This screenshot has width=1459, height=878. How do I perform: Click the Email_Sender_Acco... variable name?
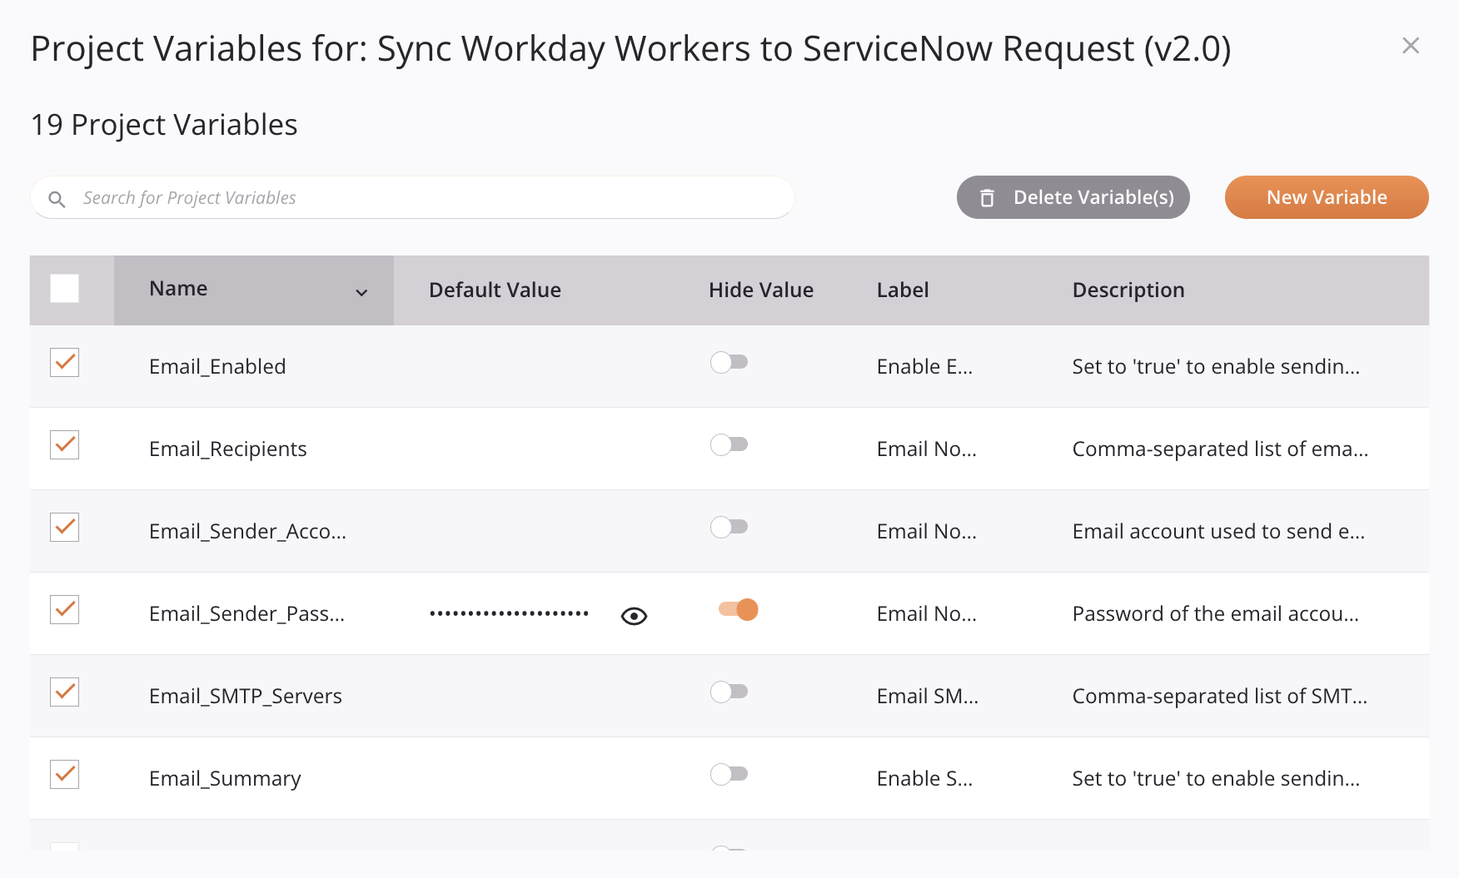coord(247,531)
